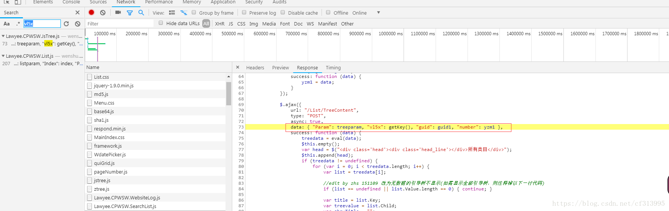This screenshot has width=669, height=211.
Task: Open search match on line 73
Action: (x=42, y=43)
